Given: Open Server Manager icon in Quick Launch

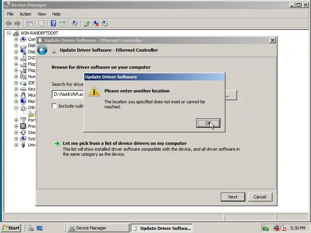Looking at the screenshot, I should pyautogui.click(x=31, y=228).
